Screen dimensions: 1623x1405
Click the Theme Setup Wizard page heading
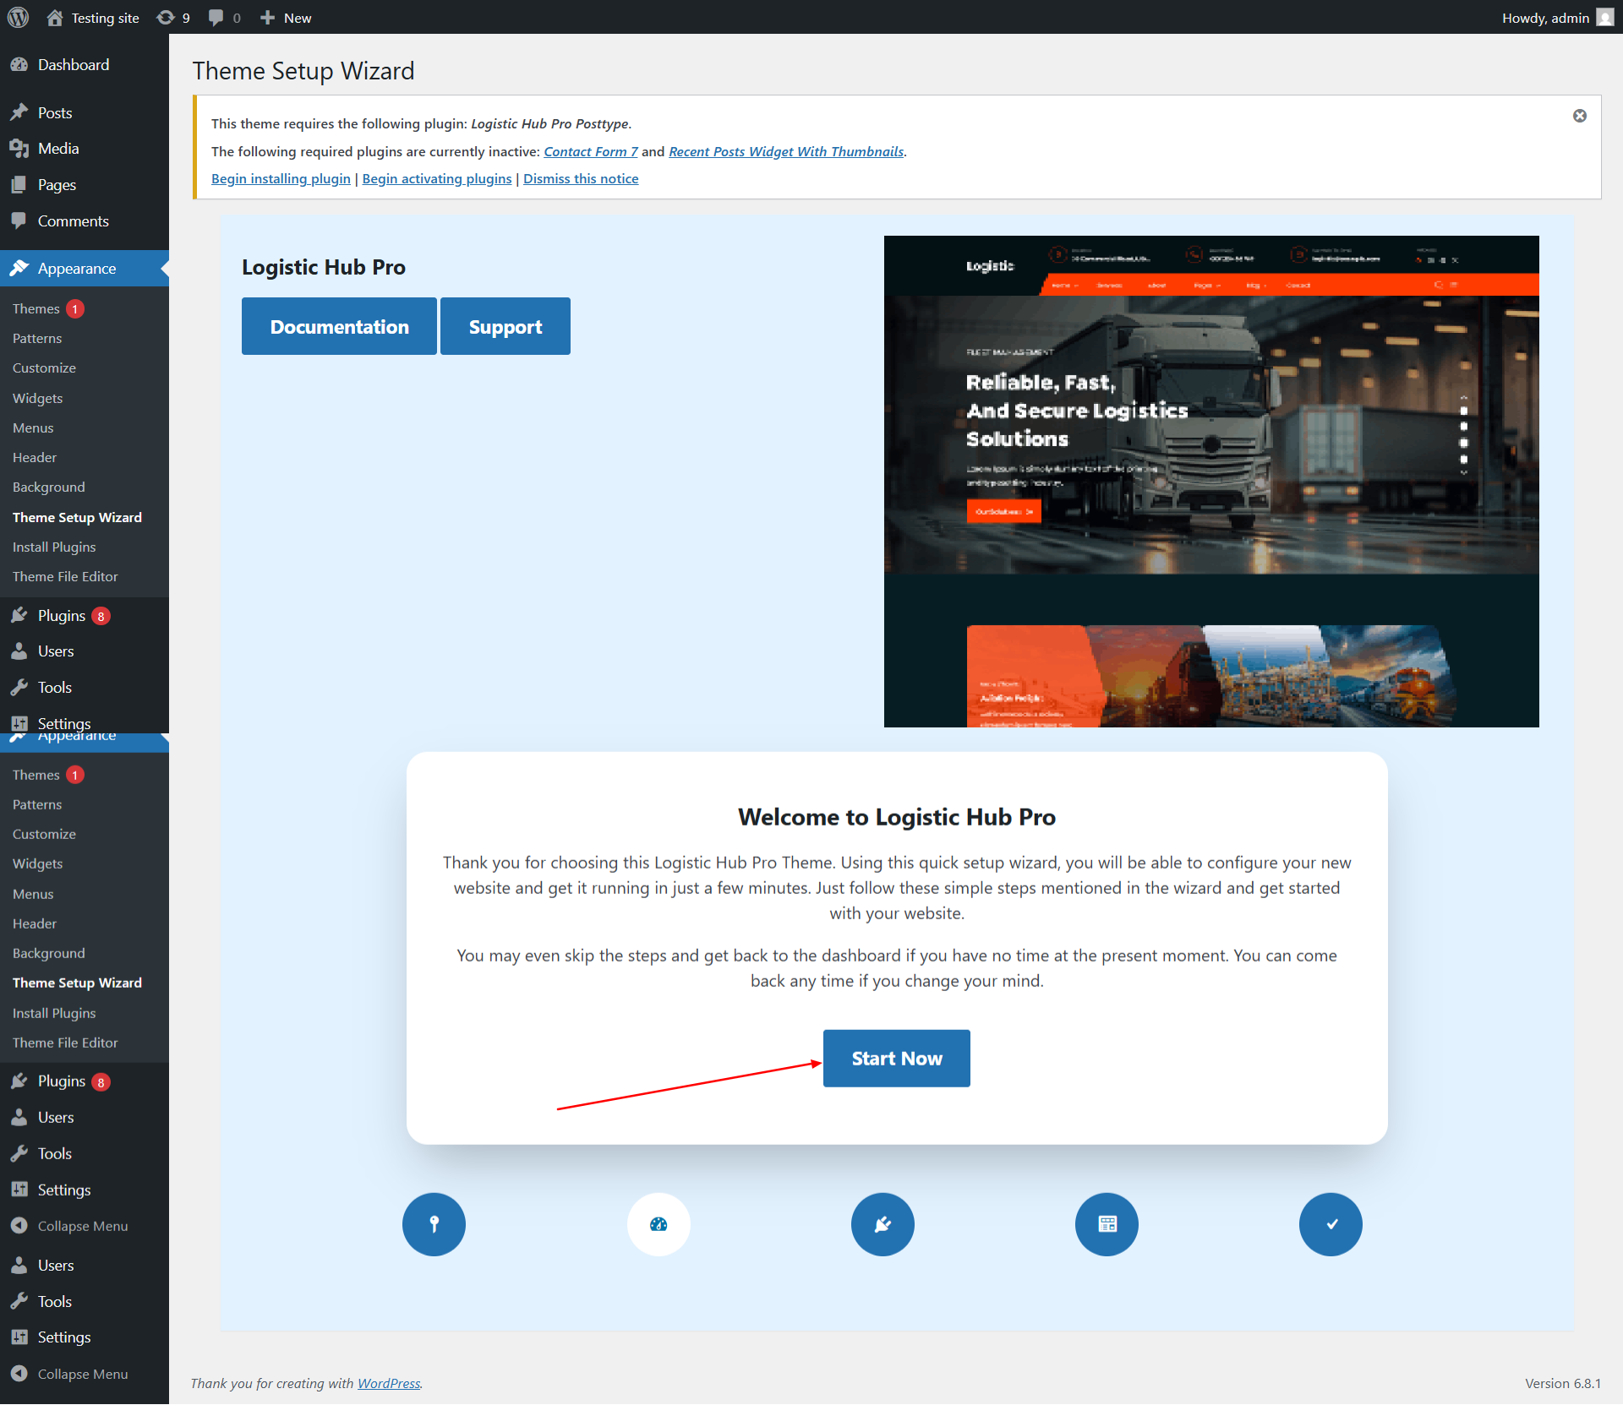(x=303, y=71)
